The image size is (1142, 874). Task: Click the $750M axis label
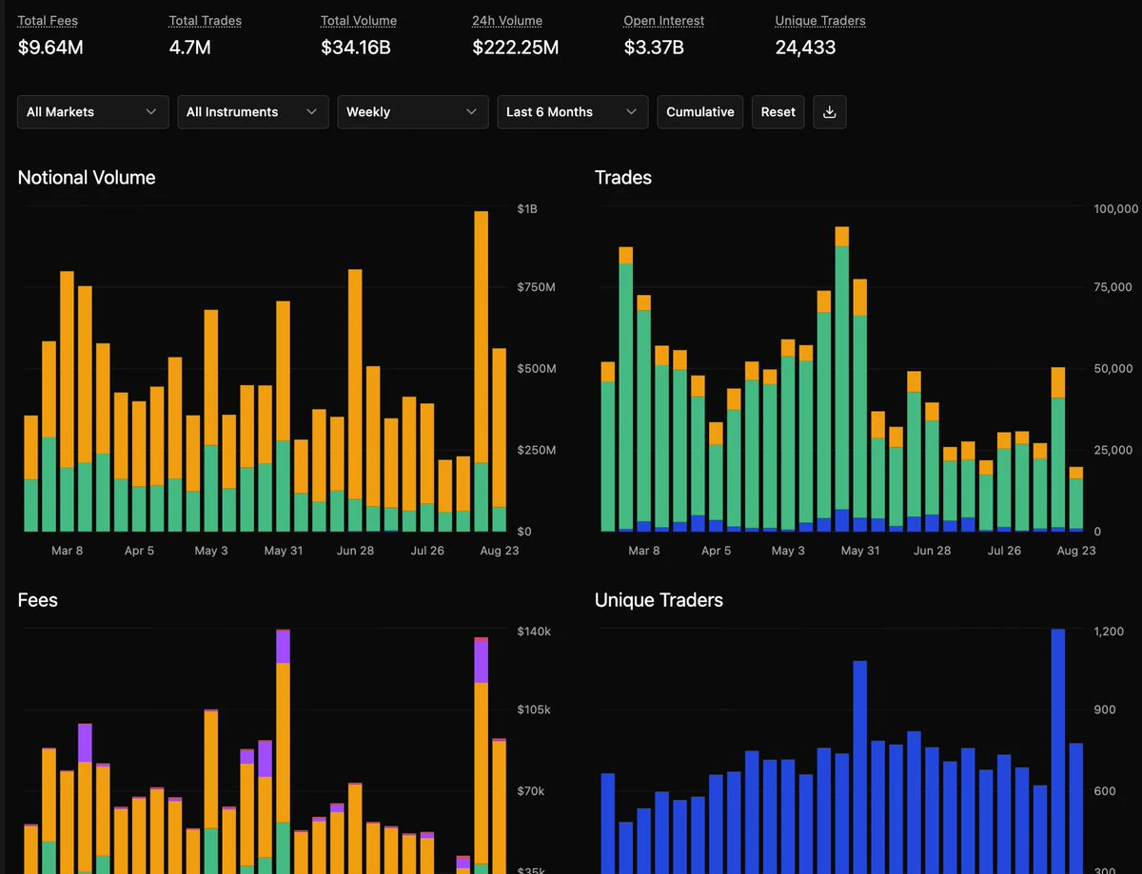536,287
